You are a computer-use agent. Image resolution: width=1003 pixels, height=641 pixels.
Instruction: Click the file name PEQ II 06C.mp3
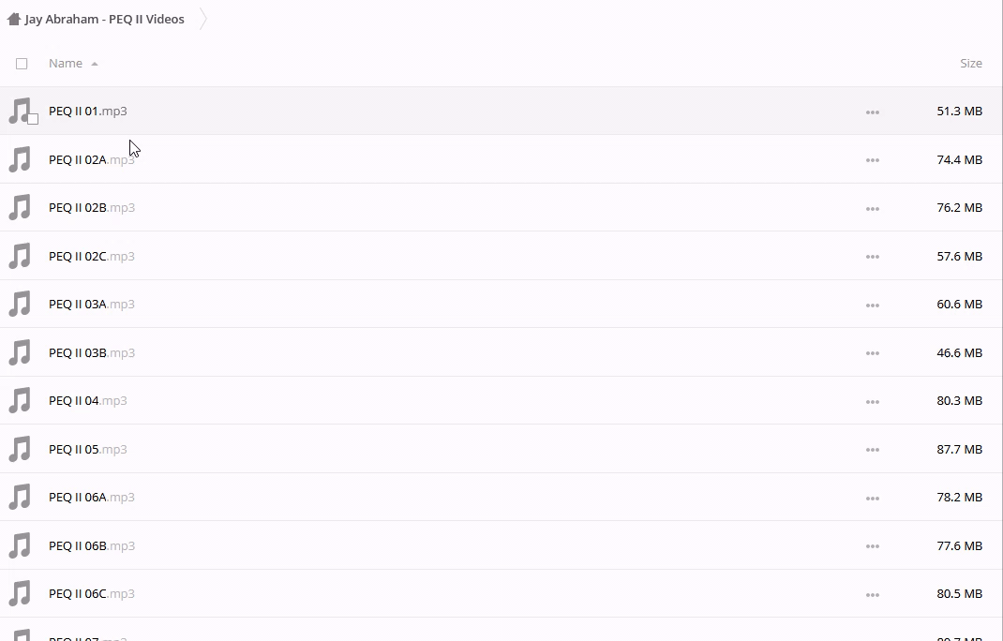(92, 593)
